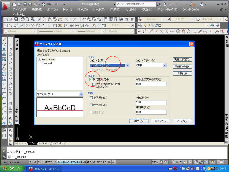Toggle グリッド display in status bar
Image resolution: width=229 pixels, height=172 pixels.
tap(41, 162)
